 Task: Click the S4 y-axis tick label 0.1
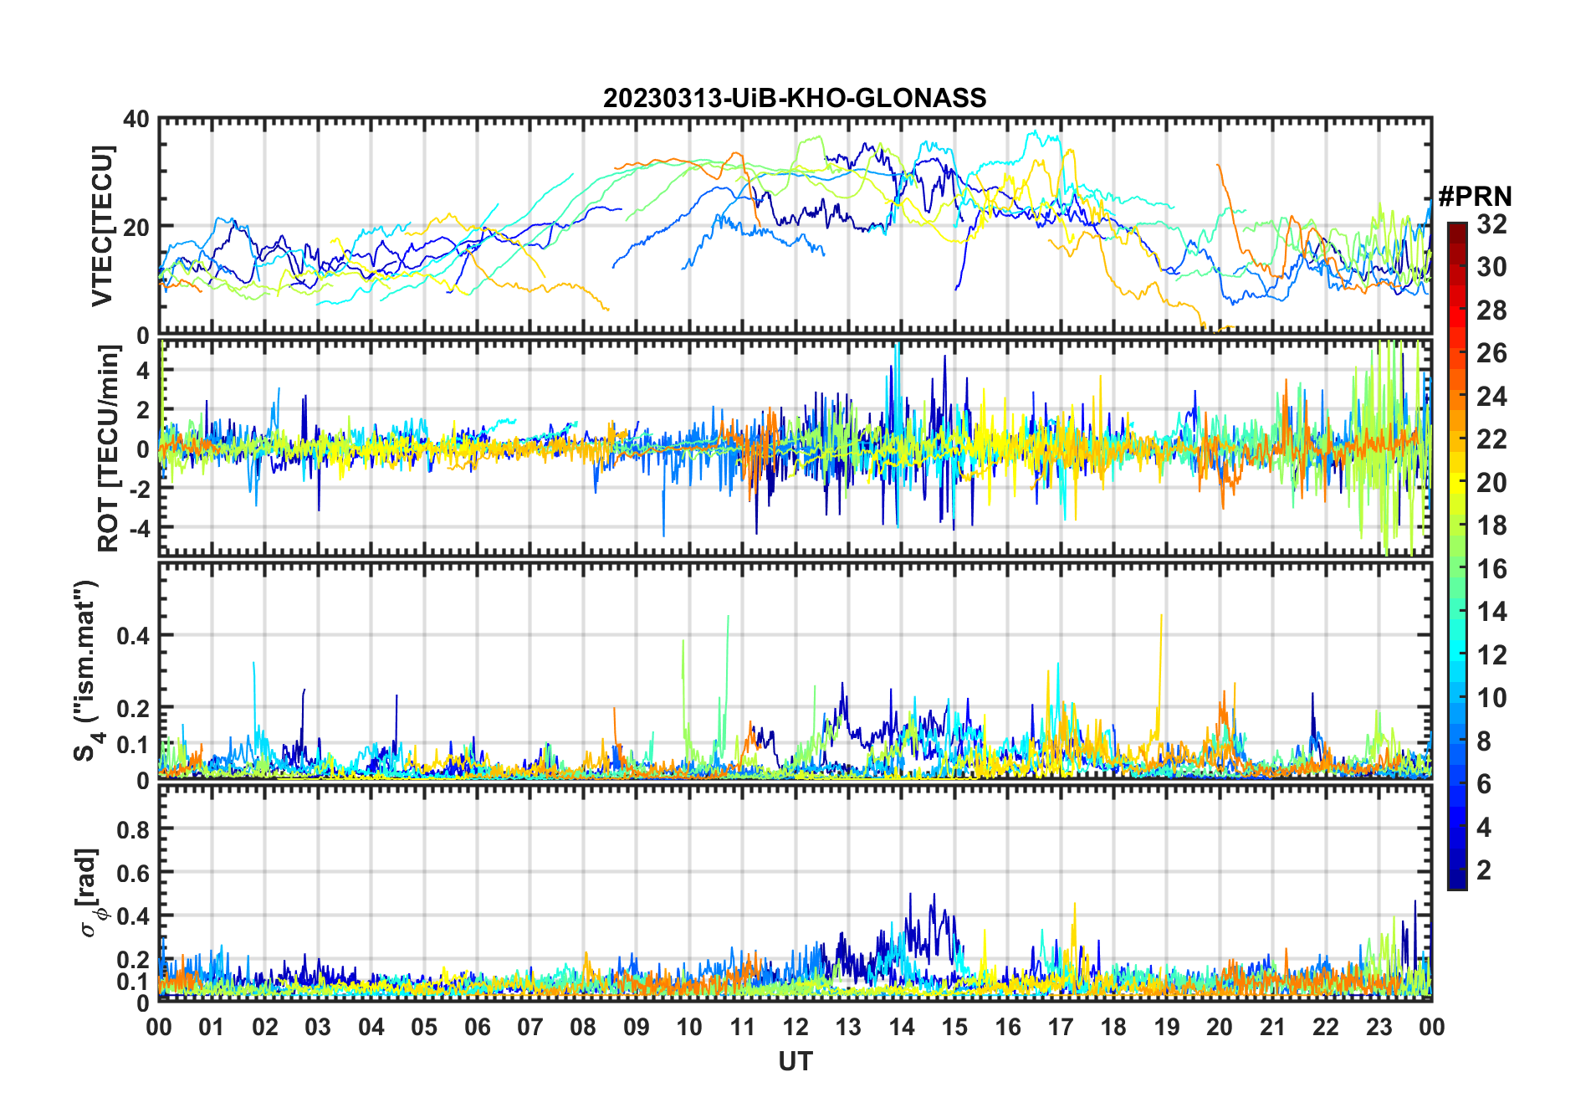click(134, 745)
